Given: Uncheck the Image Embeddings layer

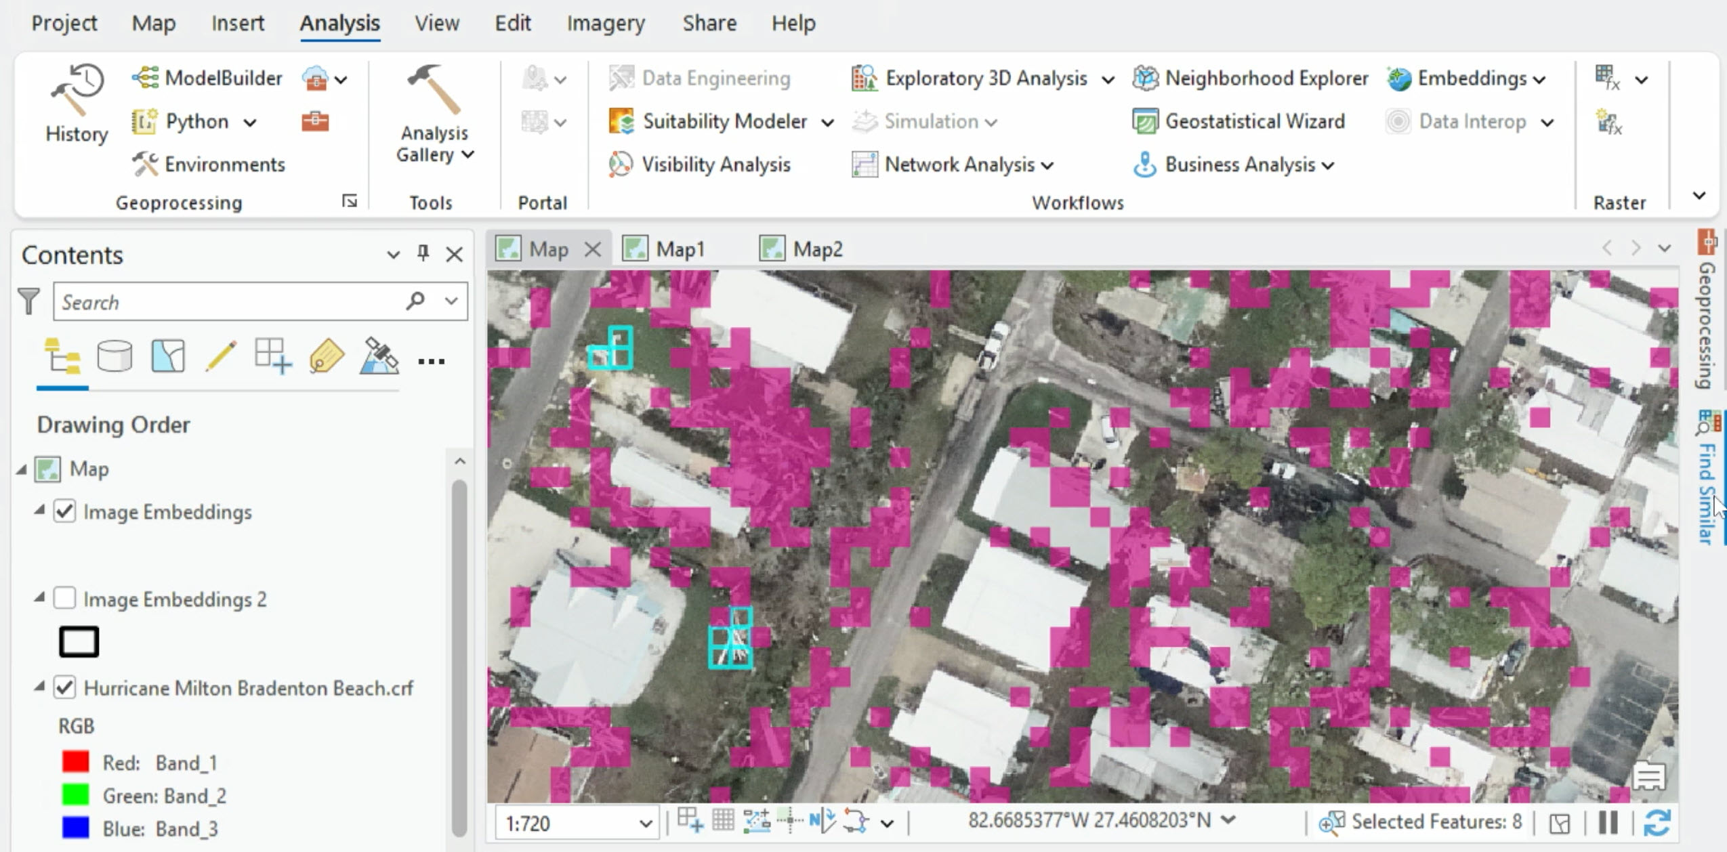Looking at the screenshot, I should tap(65, 512).
